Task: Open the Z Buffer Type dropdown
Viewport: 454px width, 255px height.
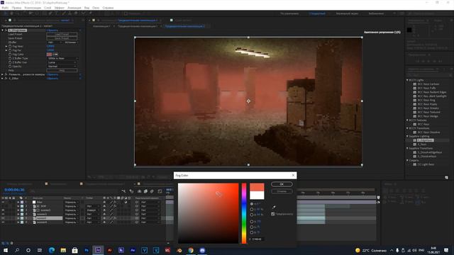Action: click(x=62, y=58)
